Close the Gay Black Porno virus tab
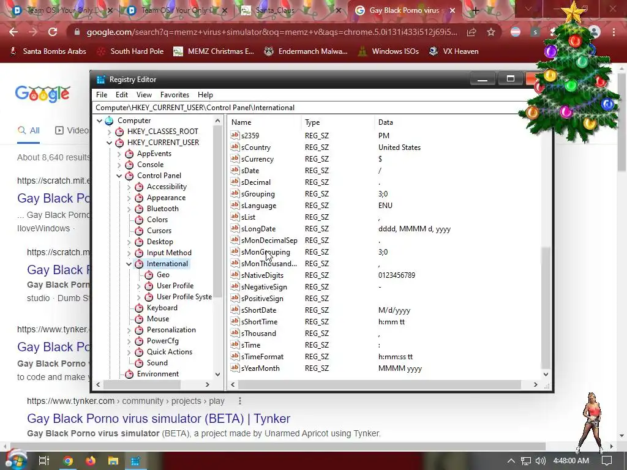Viewport: 627px width, 470px height. point(452,11)
